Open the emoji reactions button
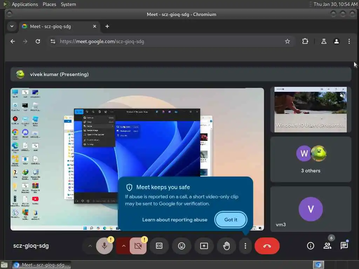 coord(182,246)
